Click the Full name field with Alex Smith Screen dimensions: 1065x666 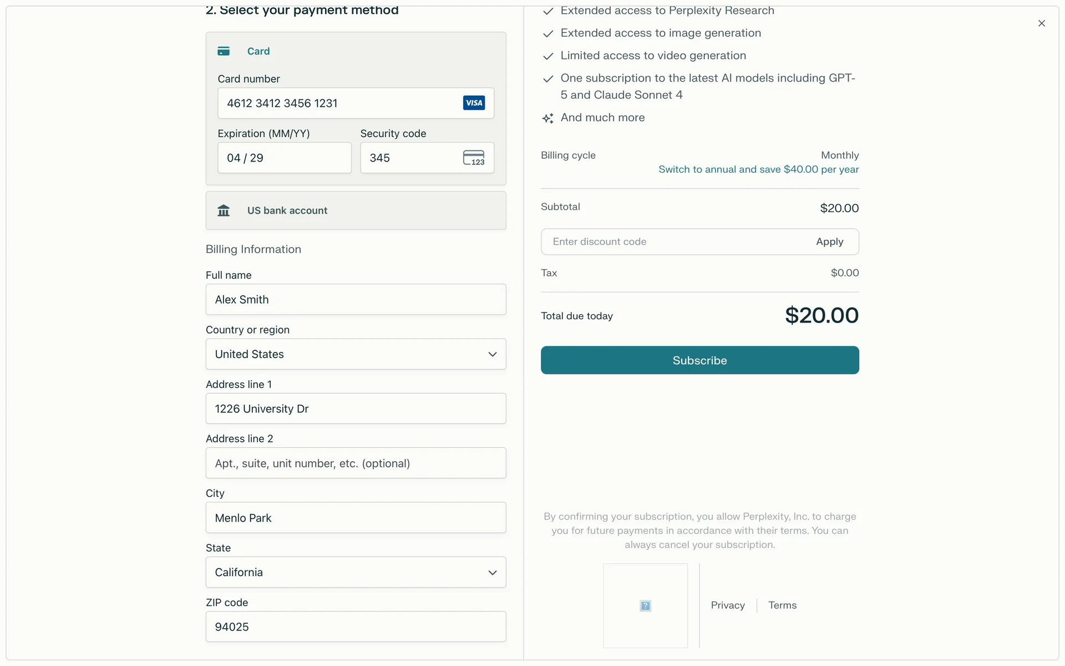[x=356, y=300]
